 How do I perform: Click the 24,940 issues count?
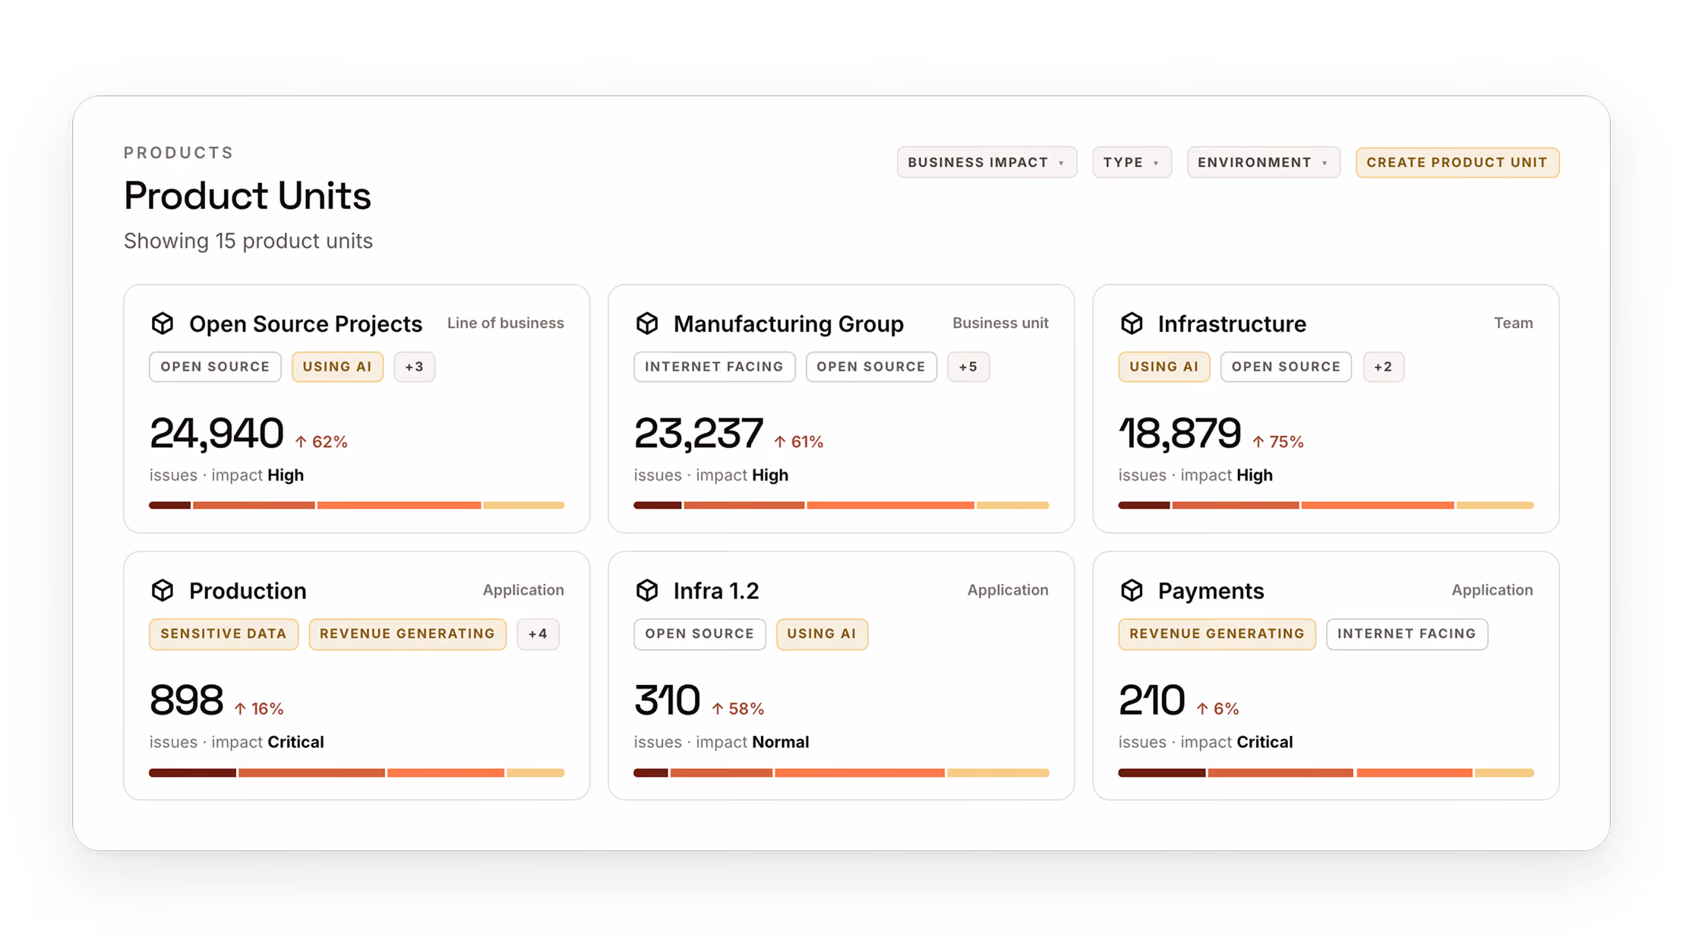(x=216, y=433)
